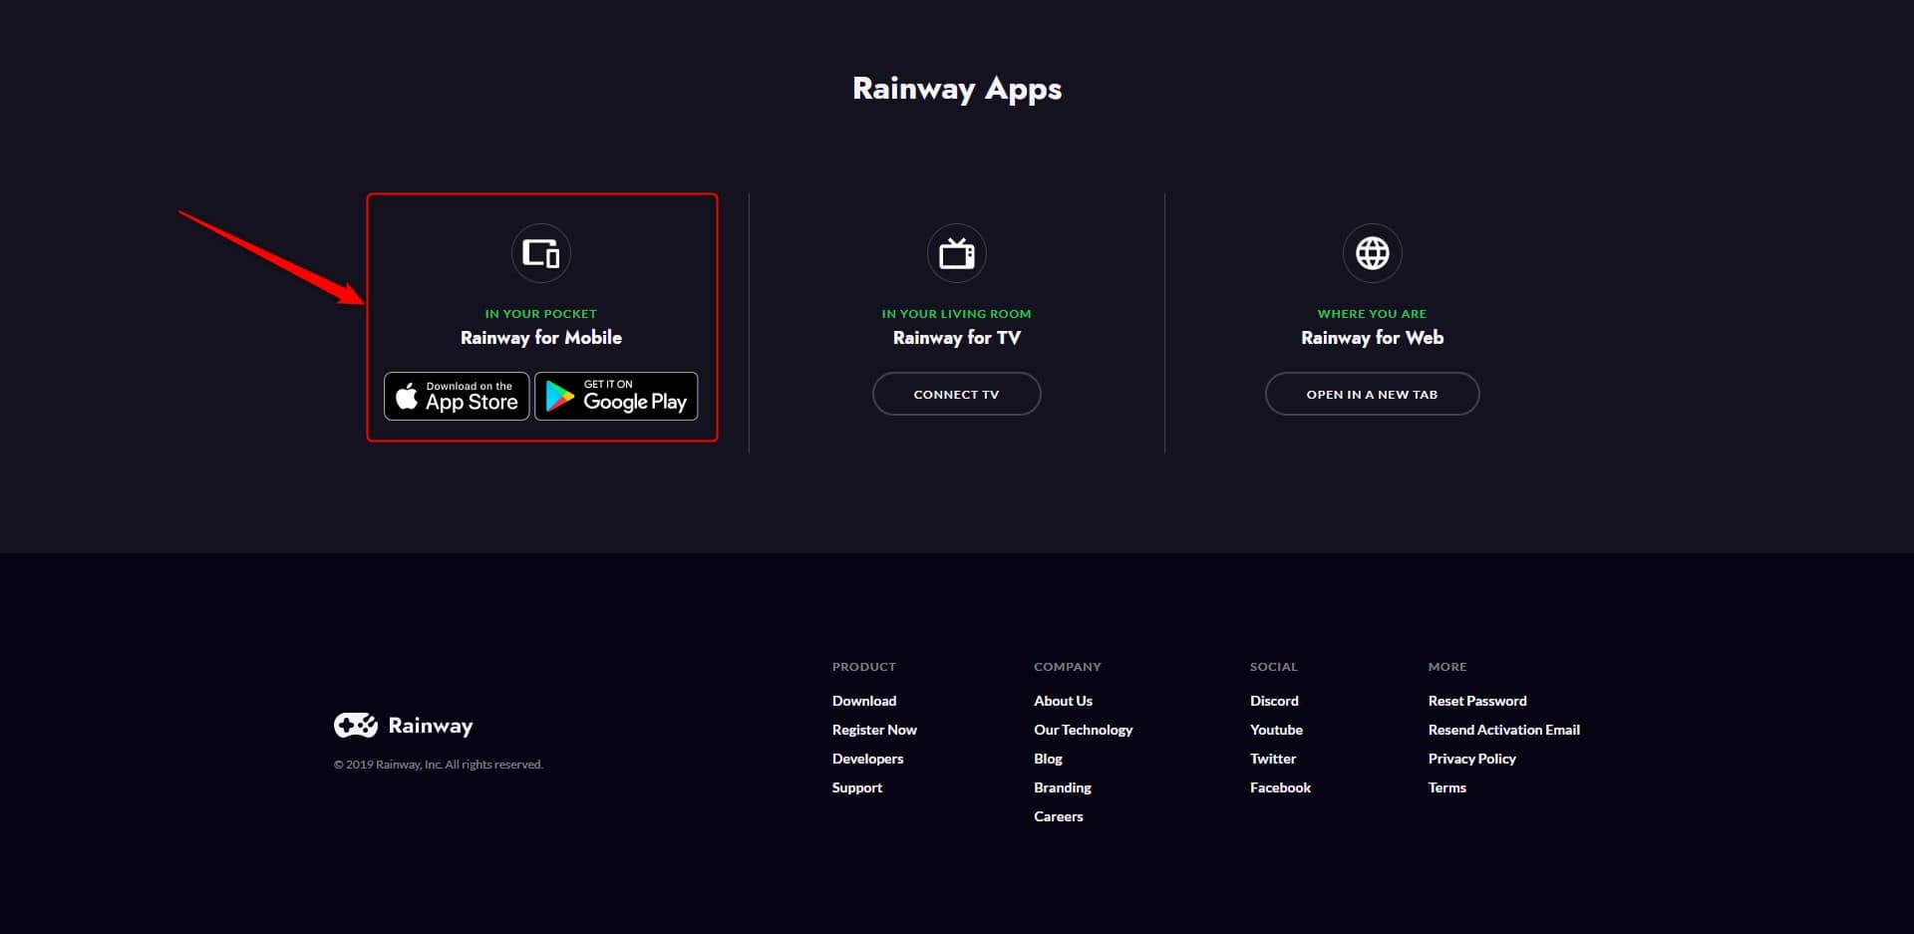Click the mobile devices icon
The image size is (1914, 934).
point(541,253)
